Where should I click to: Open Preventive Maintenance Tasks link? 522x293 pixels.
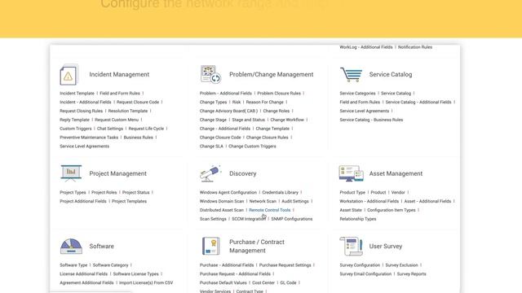click(89, 138)
